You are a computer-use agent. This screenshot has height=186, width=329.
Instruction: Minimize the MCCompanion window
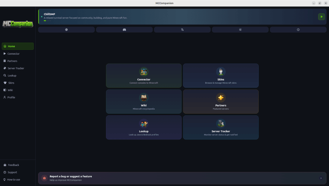(x=313, y=3)
